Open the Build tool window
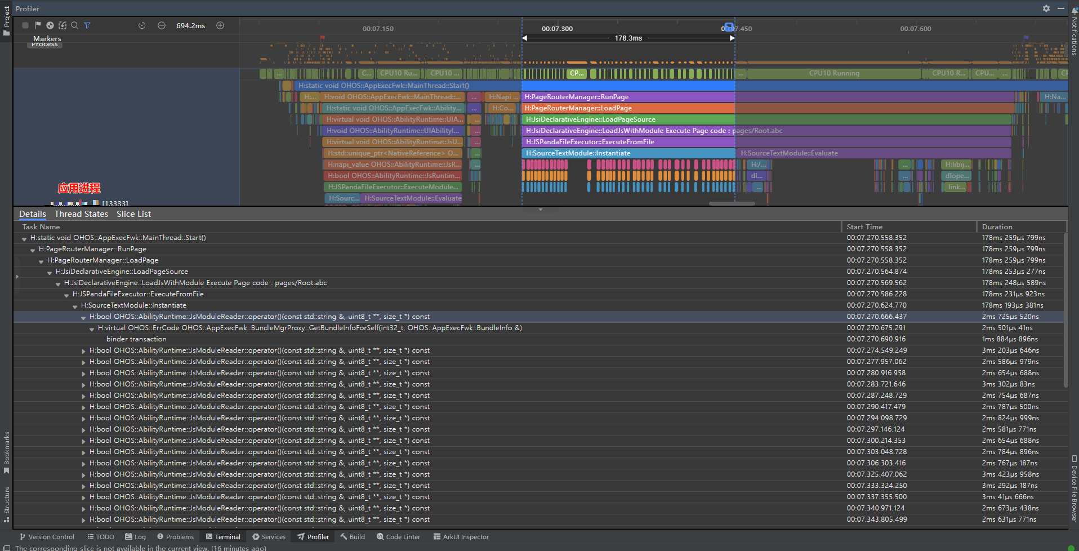Viewport: 1079px width, 551px height. pos(353,537)
